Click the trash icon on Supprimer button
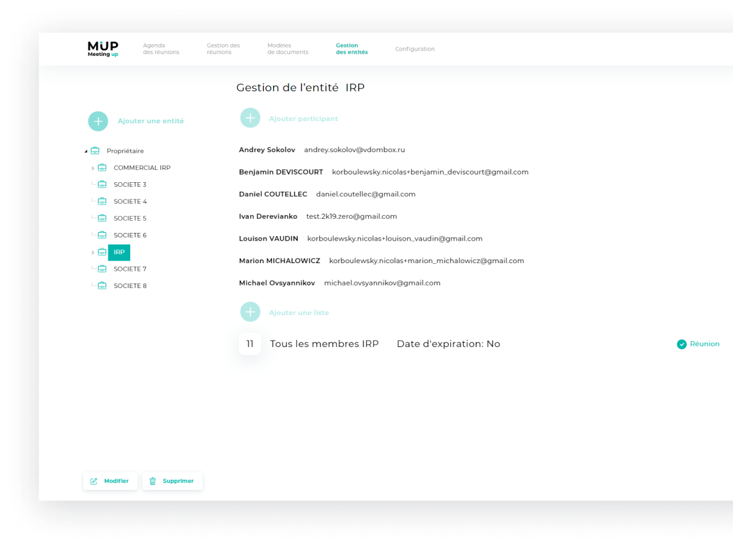Viewport: 733px width, 546px height. pos(153,481)
